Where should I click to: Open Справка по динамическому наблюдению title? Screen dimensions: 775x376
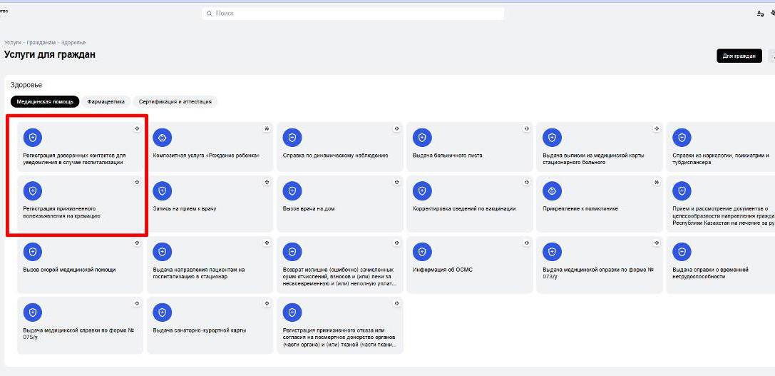coord(335,156)
